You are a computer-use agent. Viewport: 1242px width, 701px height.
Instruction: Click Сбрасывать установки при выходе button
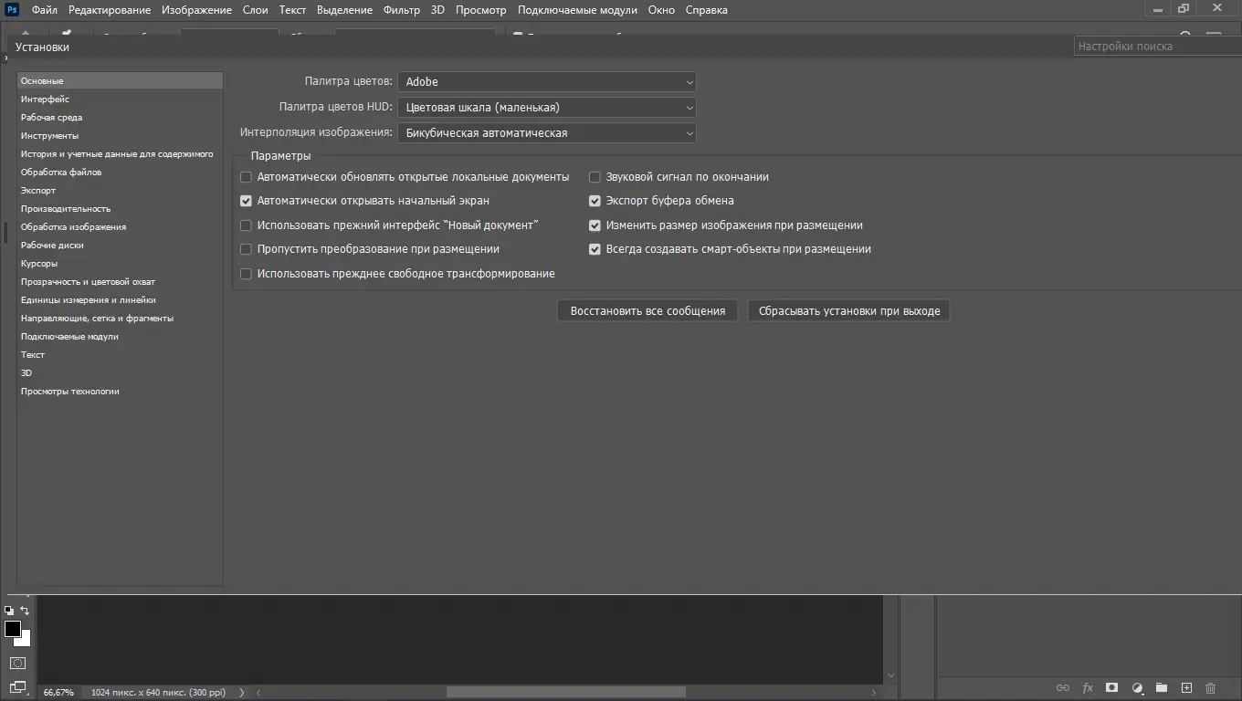click(x=849, y=311)
